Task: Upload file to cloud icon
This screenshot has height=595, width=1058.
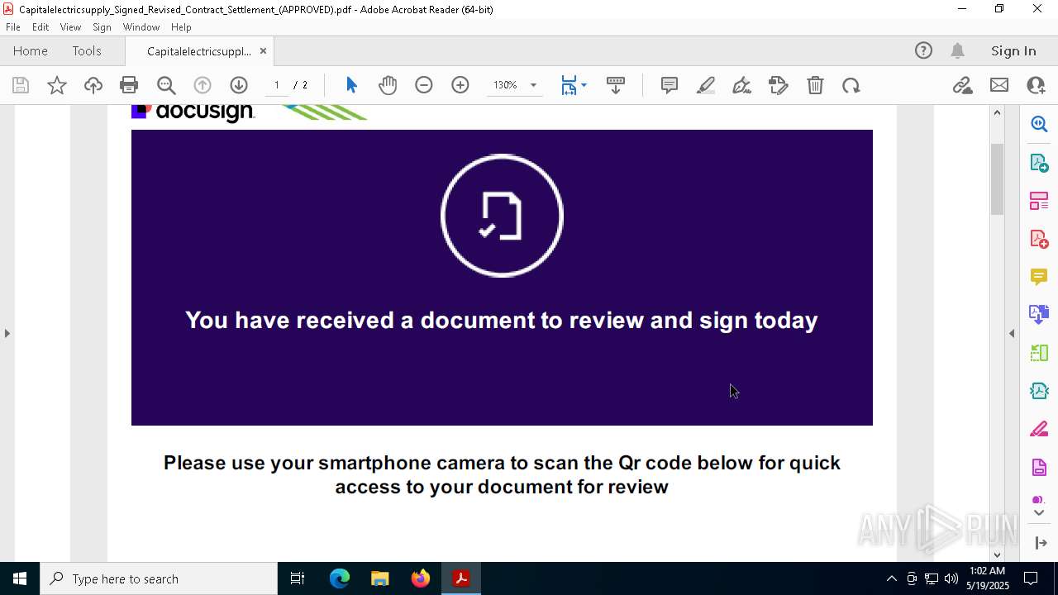Action: click(93, 85)
